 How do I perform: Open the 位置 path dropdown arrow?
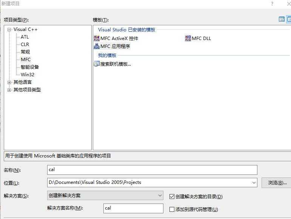click(x=254, y=183)
